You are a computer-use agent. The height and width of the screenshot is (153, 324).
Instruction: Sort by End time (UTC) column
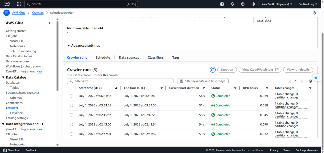(161, 88)
